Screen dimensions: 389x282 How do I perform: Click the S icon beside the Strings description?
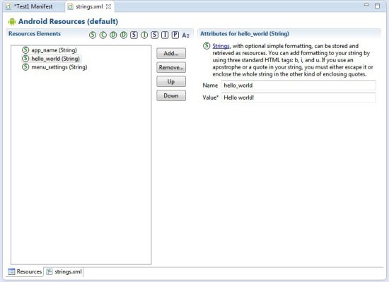pos(207,46)
